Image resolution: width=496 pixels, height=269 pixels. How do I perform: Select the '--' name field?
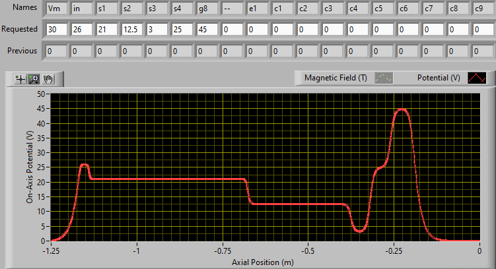232,9
